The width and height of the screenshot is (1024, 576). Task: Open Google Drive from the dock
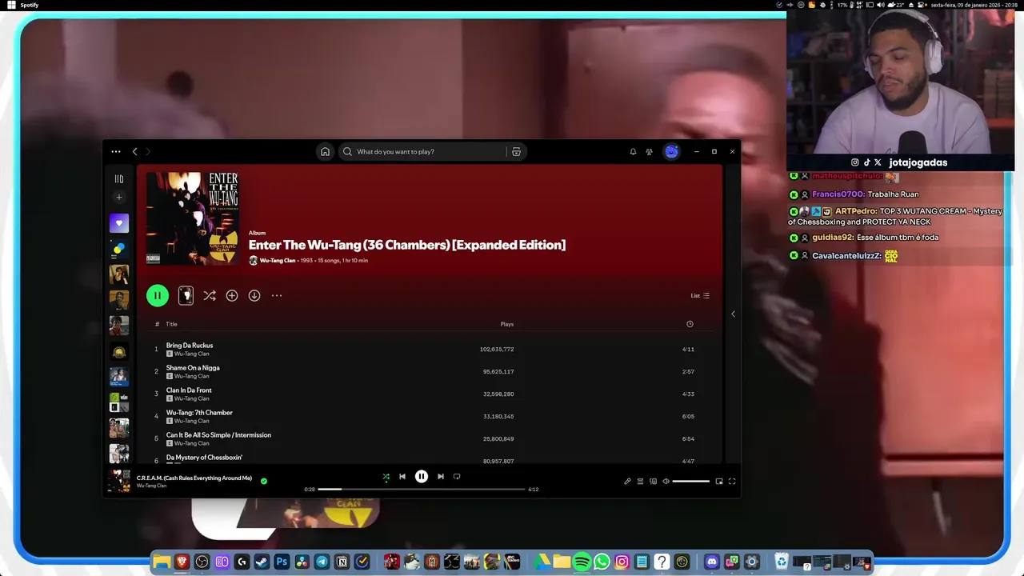coord(542,562)
